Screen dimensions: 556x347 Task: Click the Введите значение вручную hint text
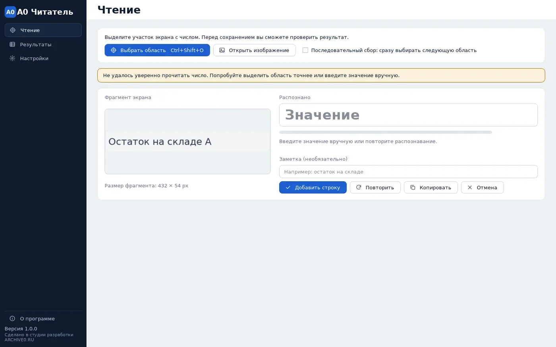click(358, 142)
